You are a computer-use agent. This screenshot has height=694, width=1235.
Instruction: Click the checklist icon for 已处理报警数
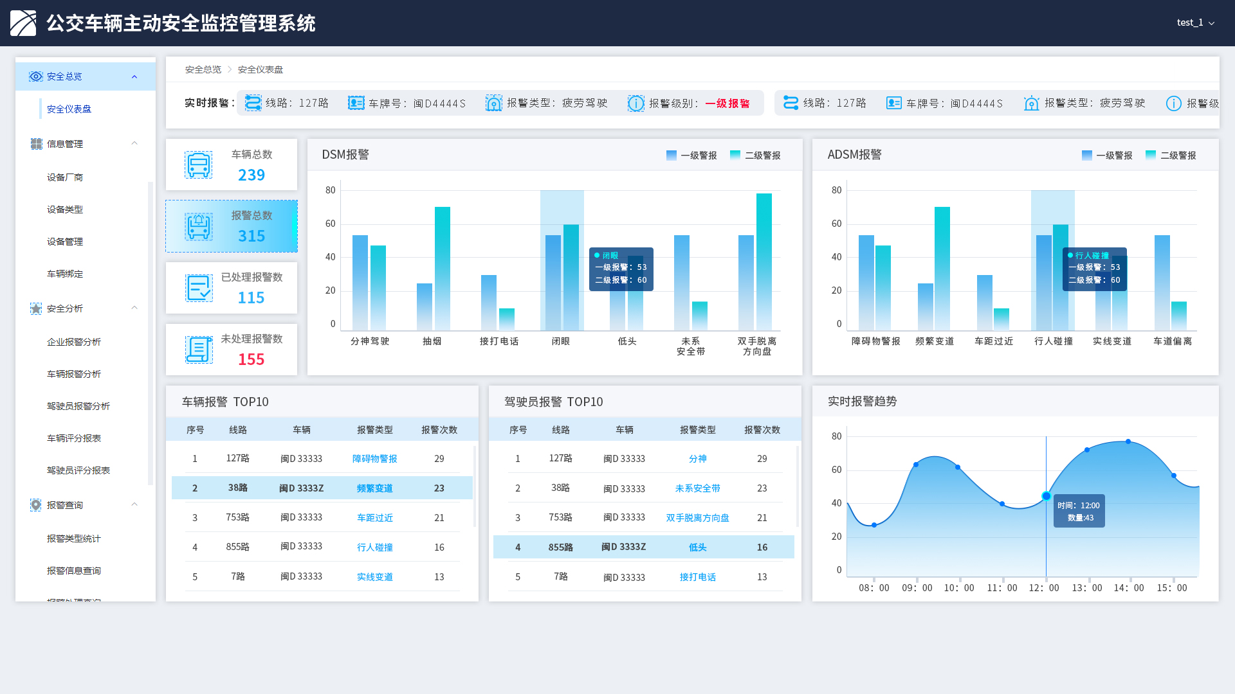[199, 288]
